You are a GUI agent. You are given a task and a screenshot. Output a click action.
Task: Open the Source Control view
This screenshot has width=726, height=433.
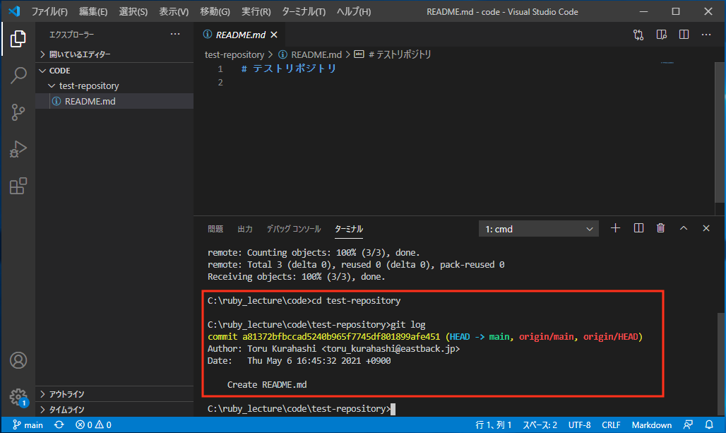point(18,112)
